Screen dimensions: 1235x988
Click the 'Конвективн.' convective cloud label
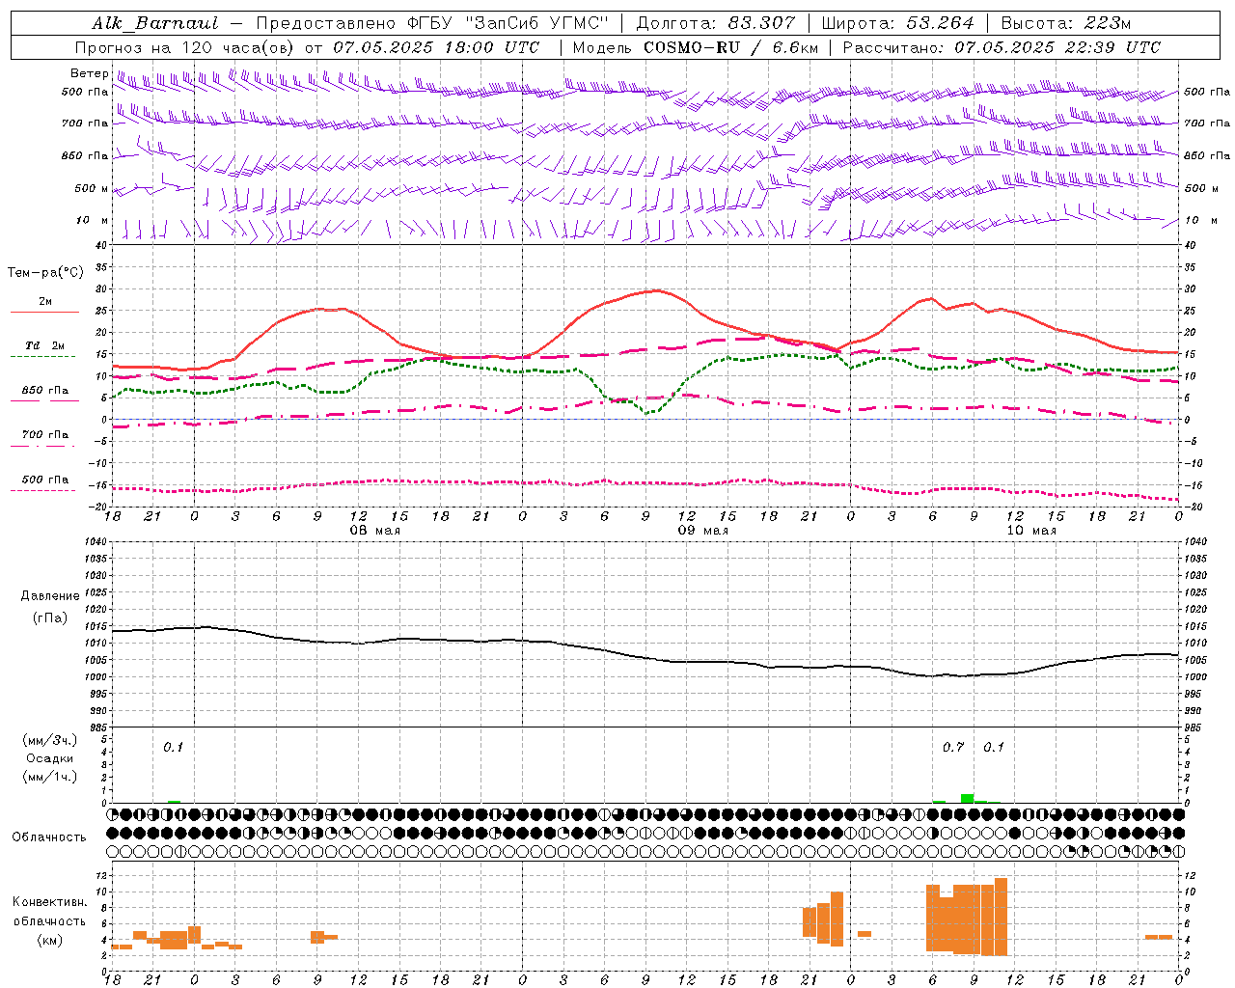click(50, 902)
